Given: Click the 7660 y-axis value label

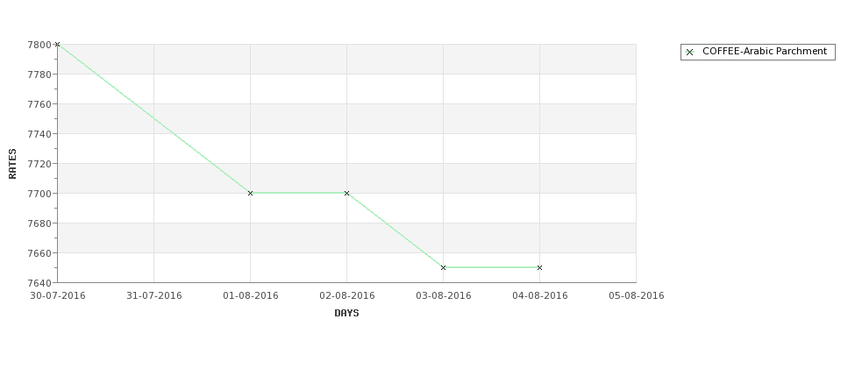Looking at the screenshot, I should tap(39, 253).
